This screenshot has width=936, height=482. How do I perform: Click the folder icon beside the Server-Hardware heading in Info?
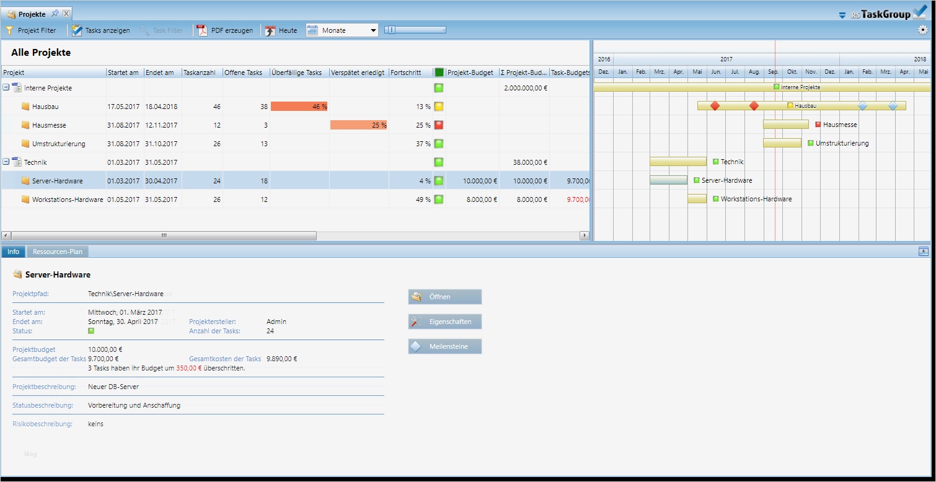click(x=17, y=274)
